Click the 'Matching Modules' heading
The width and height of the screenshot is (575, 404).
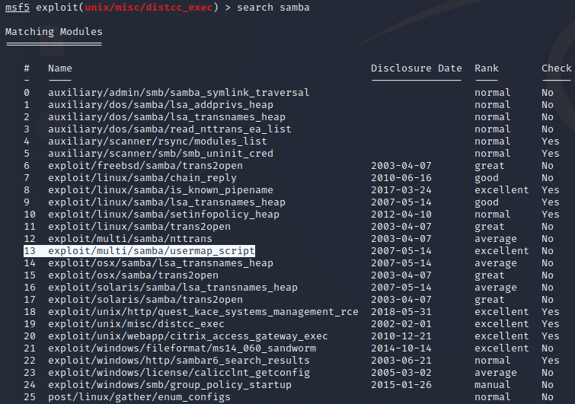54,32
